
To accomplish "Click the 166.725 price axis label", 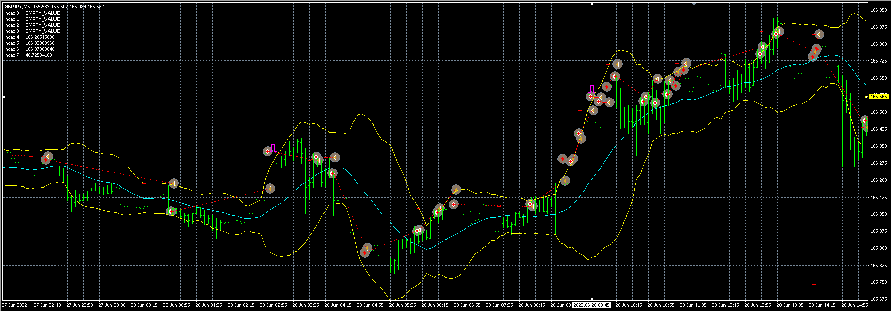I will (x=879, y=61).
